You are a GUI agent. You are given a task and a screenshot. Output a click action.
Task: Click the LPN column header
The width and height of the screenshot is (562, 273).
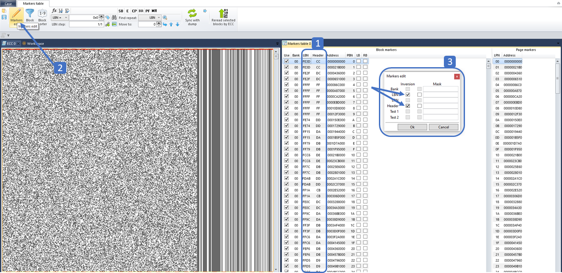click(497, 55)
